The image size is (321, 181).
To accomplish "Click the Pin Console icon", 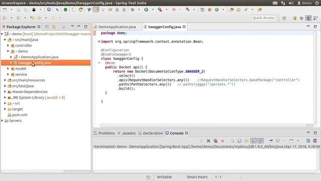I will click(x=271, y=141).
